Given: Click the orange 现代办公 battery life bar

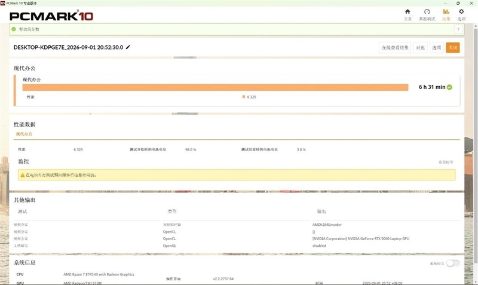Looking at the screenshot, I should (x=215, y=87).
